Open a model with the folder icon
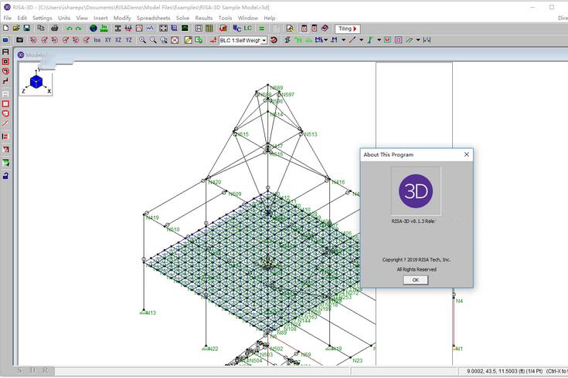568x378 pixels. [16, 28]
